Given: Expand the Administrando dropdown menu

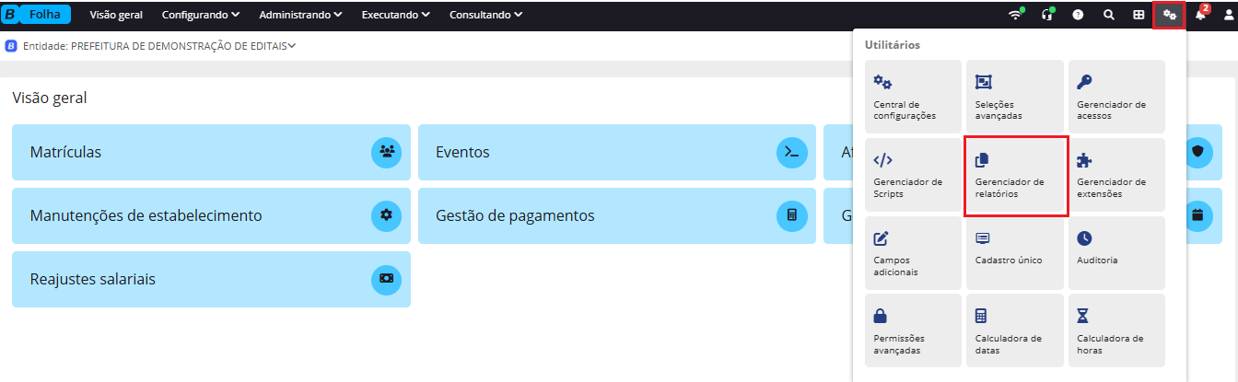Looking at the screenshot, I should point(300,15).
